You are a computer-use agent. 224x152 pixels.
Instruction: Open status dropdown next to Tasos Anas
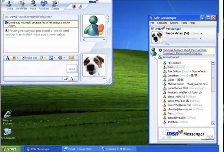tap(201, 33)
